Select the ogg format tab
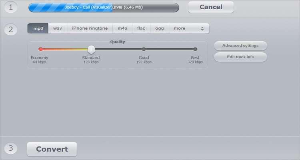The height and width of the screenshot is (160, 300). (x=159, y=28)
